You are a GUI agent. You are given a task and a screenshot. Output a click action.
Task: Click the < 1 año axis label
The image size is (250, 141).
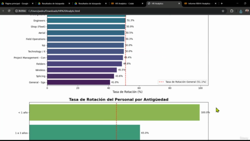(23, 112)
